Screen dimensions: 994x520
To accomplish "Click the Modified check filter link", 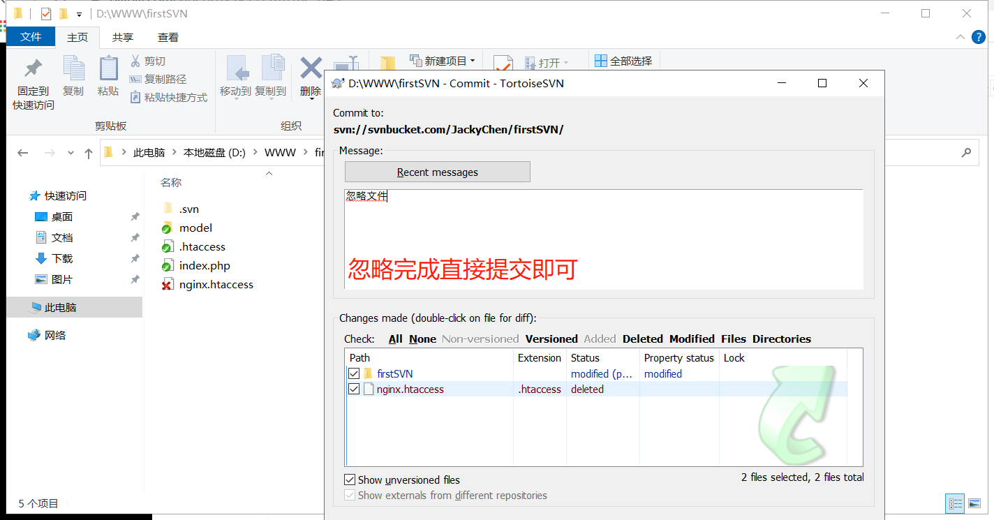I will (x=692, y=339).
